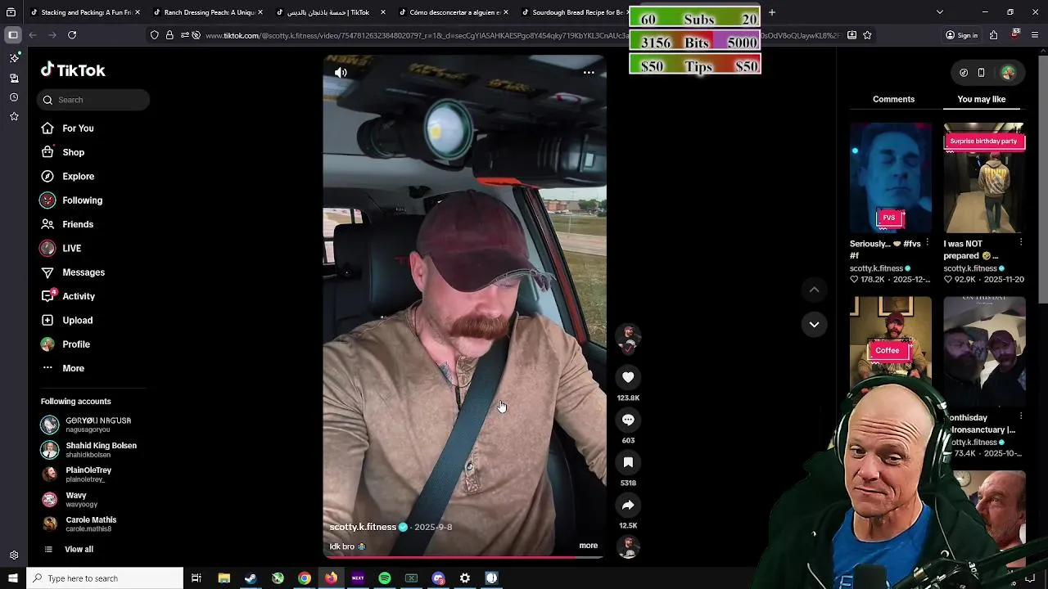
Task: Go to next video with down arrow
Action: click(x=814, y=325)
